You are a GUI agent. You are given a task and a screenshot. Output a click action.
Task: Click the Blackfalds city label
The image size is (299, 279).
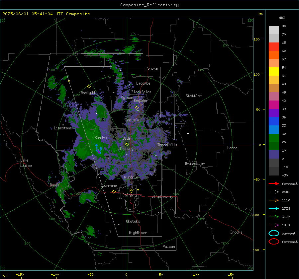point(141,92)
